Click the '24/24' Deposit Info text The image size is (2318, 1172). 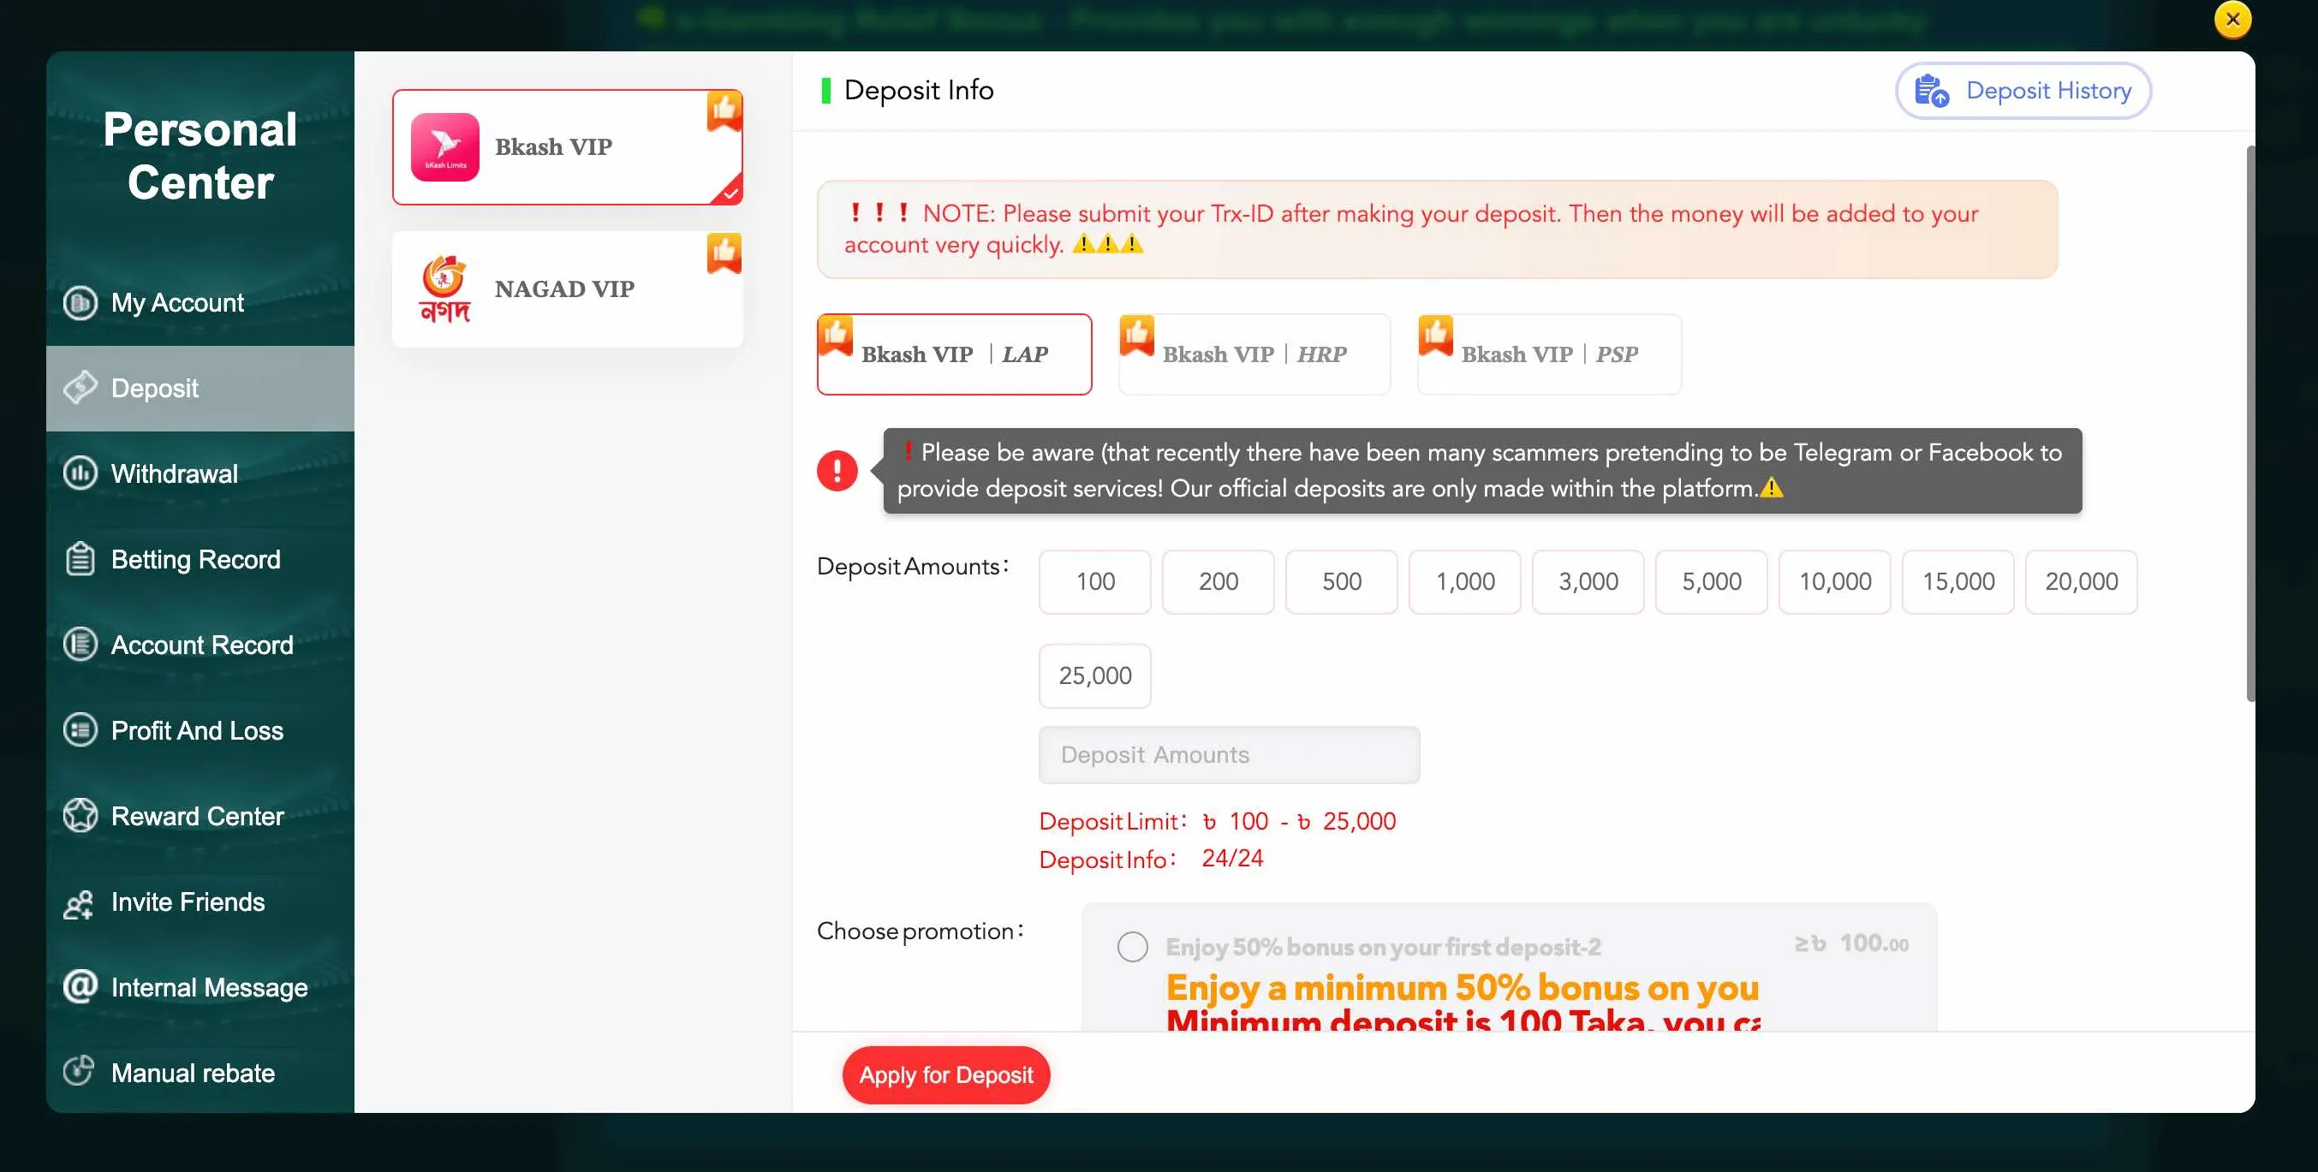(1232, 858)
